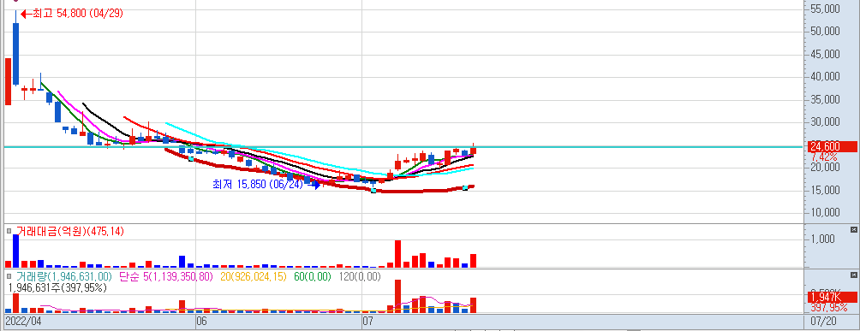Click the tall blue candlestick at the 04/29 high

[x=16, y=54]
